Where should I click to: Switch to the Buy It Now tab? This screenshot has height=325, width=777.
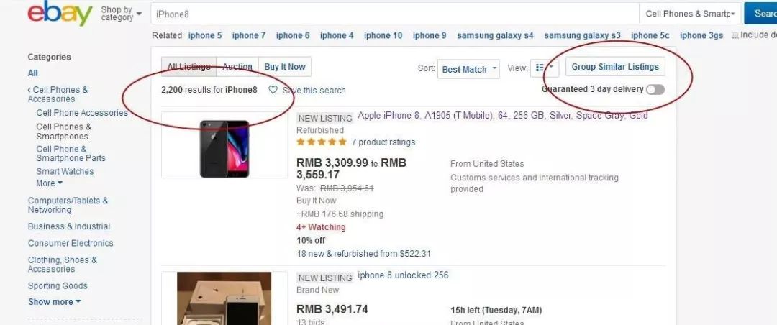tap(285, 66)
